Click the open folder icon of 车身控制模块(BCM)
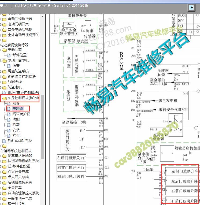 point(4,98)
